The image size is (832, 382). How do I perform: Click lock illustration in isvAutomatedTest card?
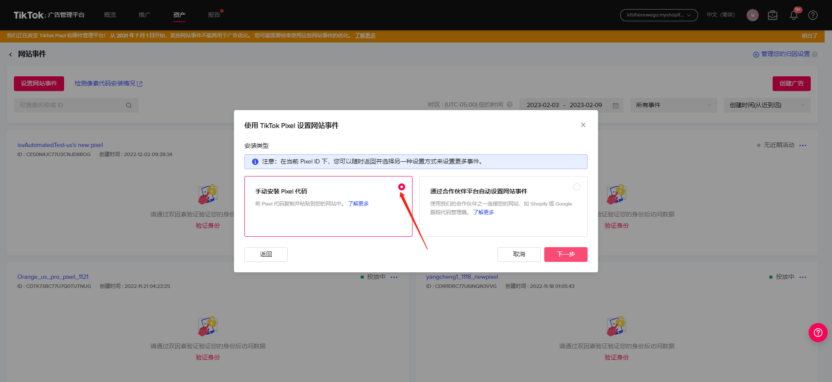tap(208, 195)
